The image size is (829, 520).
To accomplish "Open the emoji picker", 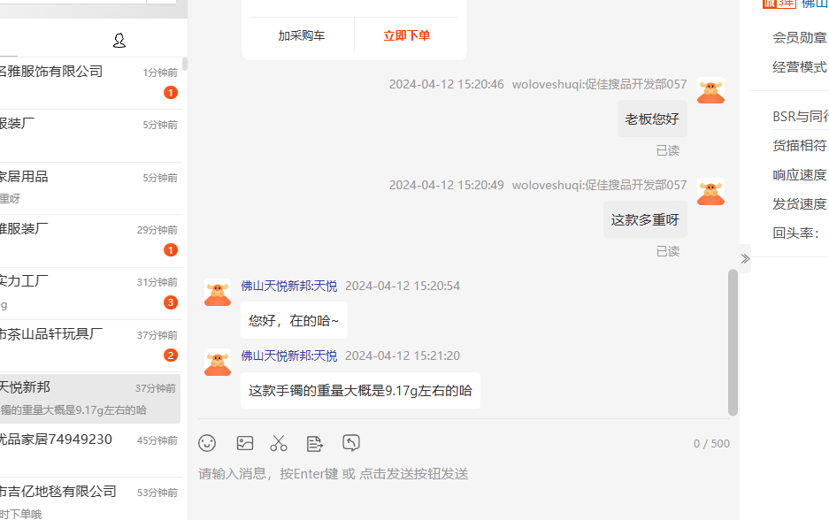I will pos(207,443).
